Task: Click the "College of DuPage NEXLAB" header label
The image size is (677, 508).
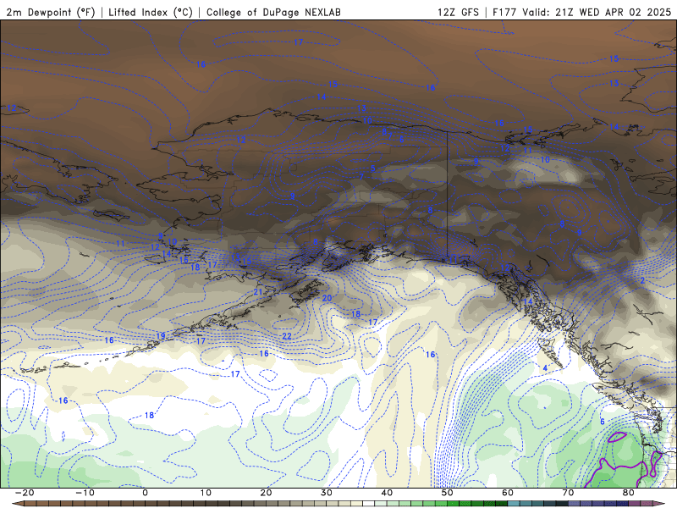Action: point(273,12)
